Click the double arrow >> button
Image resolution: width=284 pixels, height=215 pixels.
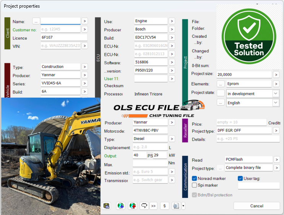(153, 206)
